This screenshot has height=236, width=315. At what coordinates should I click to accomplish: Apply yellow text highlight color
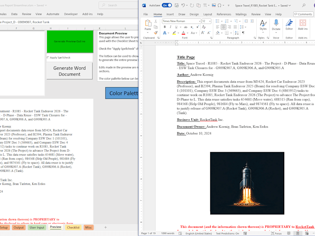(174, 33)
